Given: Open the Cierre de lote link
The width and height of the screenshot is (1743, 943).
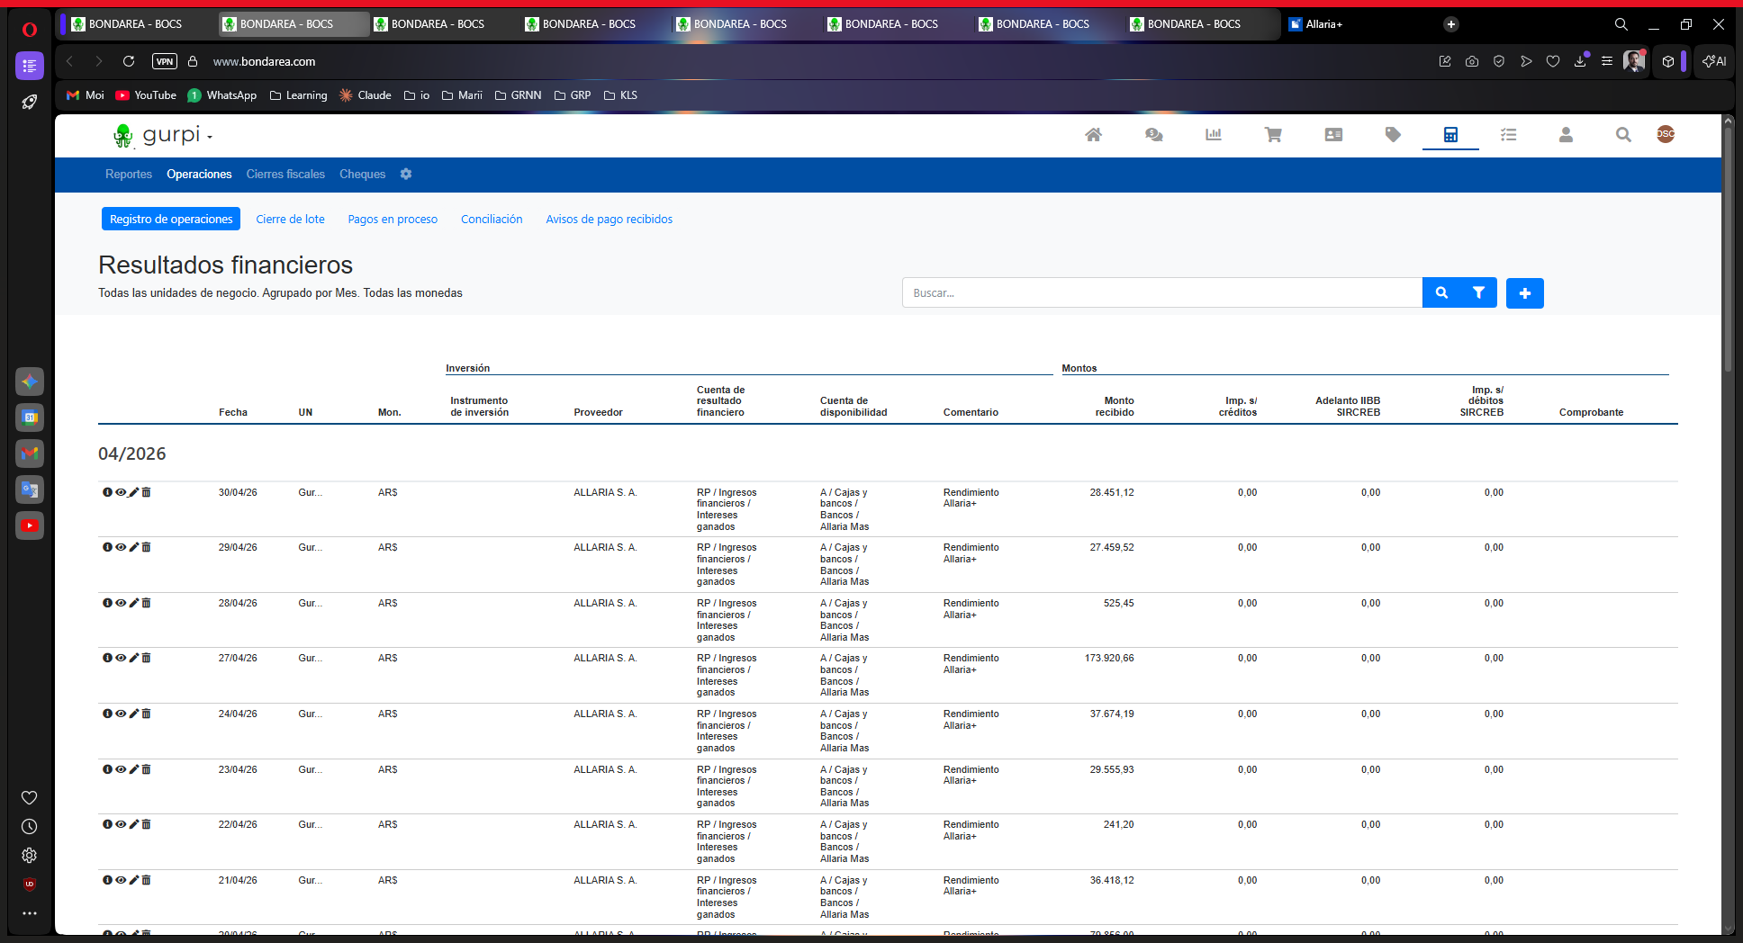Looking at the screenshot, I should point(290,220).
